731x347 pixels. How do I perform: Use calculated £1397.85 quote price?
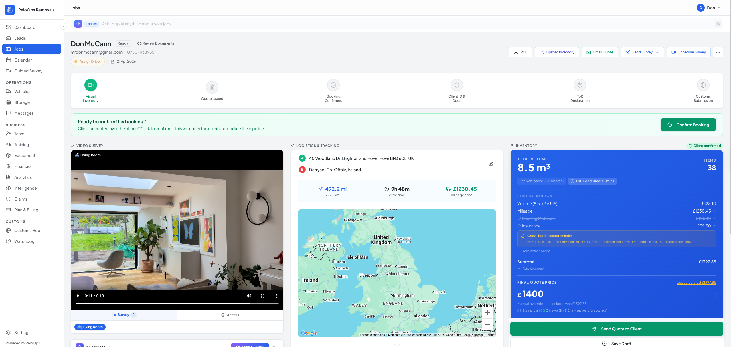click(x=696, y=282)
